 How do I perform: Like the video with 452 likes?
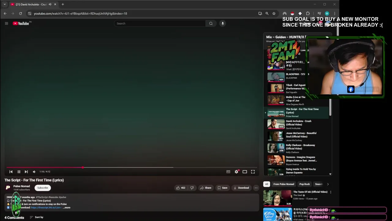coord(181,188)
